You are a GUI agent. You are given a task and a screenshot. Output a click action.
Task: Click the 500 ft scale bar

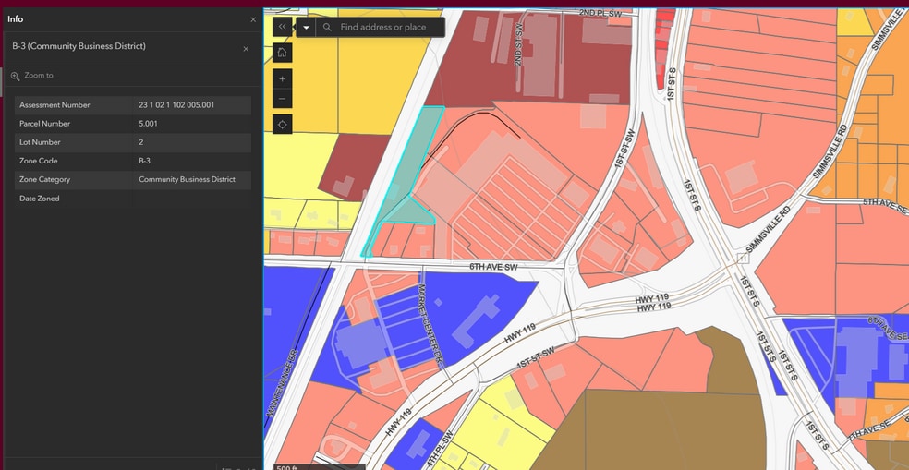(289, 466)
